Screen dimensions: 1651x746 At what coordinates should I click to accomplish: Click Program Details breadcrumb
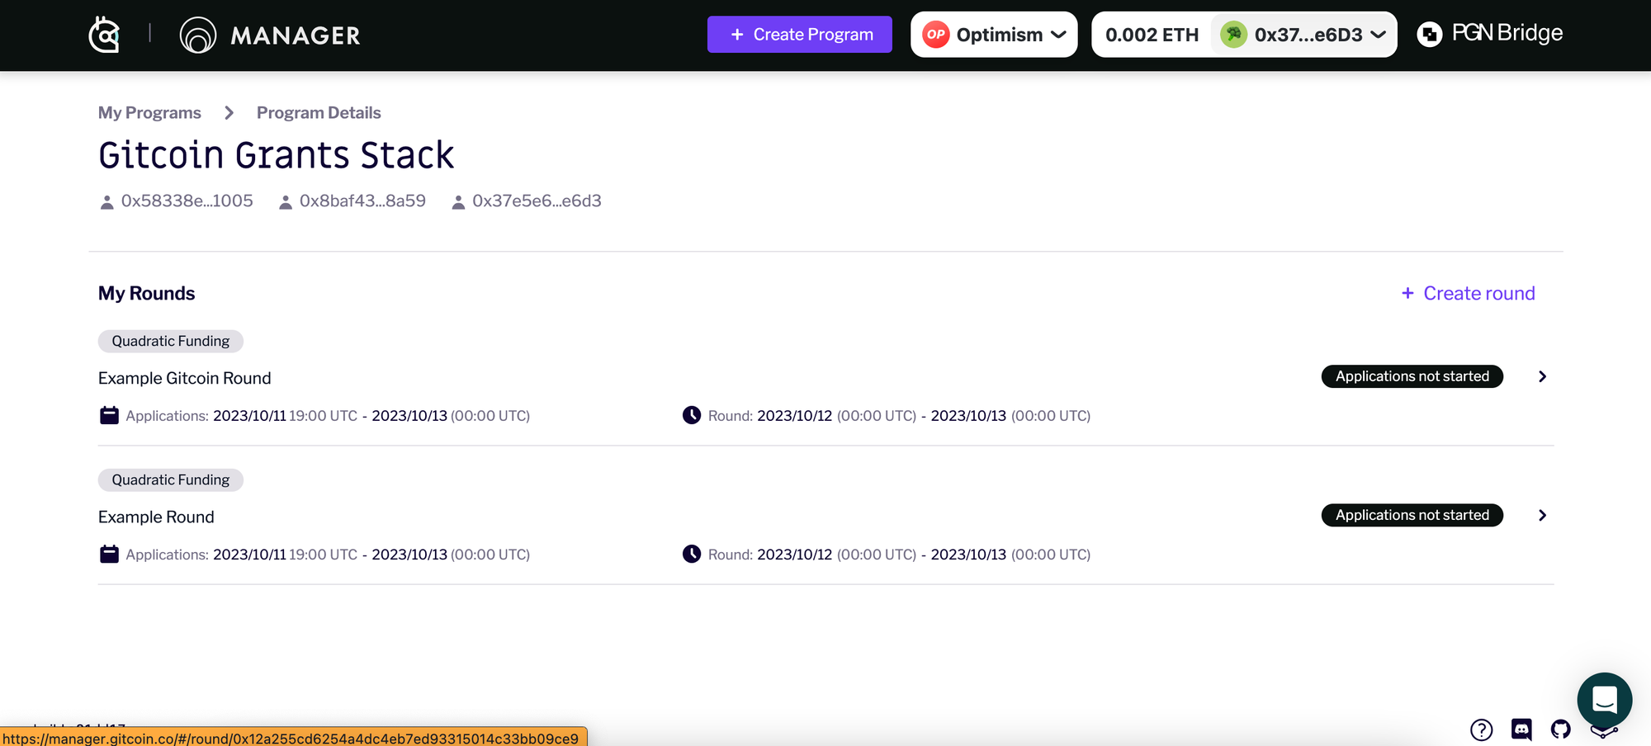pyautogui.click(x=319, y=112)
